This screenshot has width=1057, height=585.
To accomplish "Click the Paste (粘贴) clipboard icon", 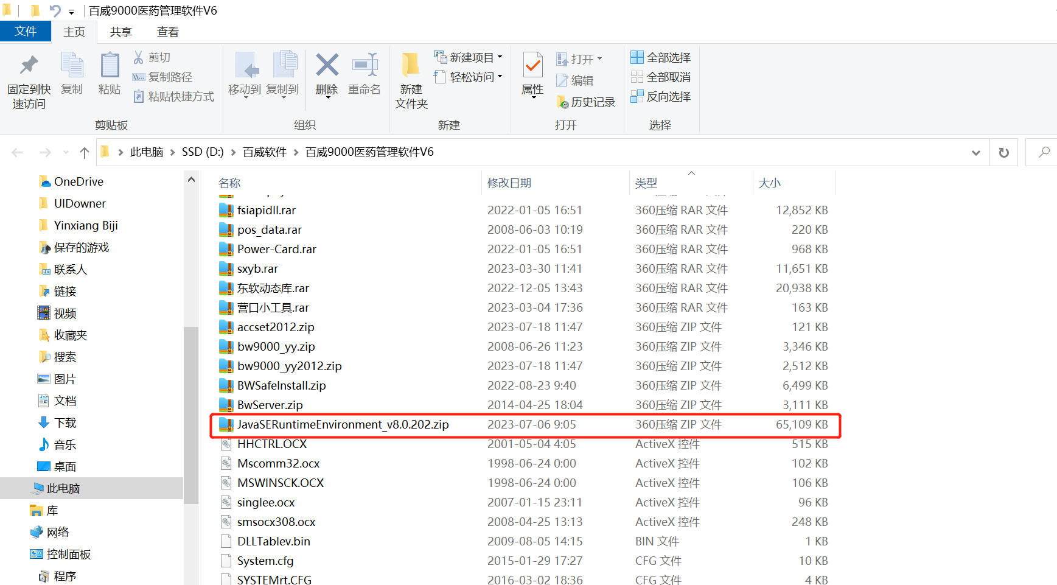I will tap(110, 66).
